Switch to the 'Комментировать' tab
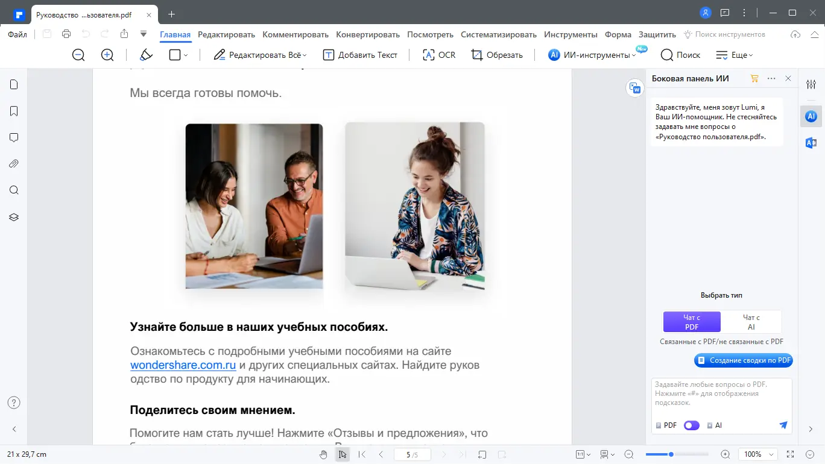Screen dimensions: 825x464 point(295,34)
